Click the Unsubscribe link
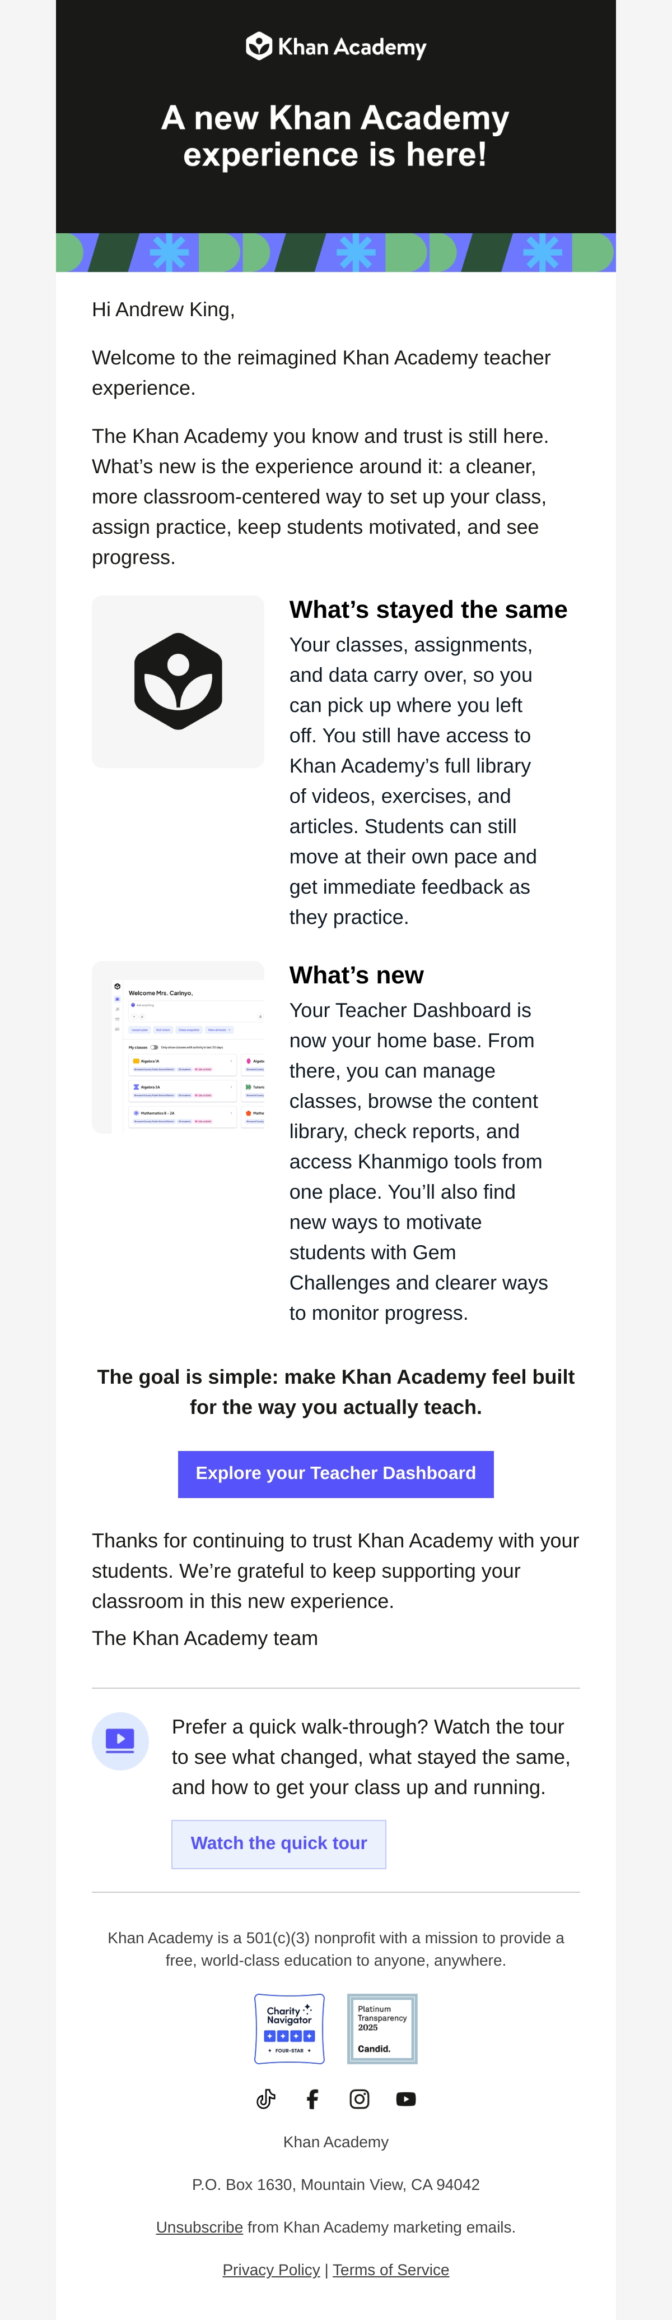672x2320 pixels. tap(200, 2227)
